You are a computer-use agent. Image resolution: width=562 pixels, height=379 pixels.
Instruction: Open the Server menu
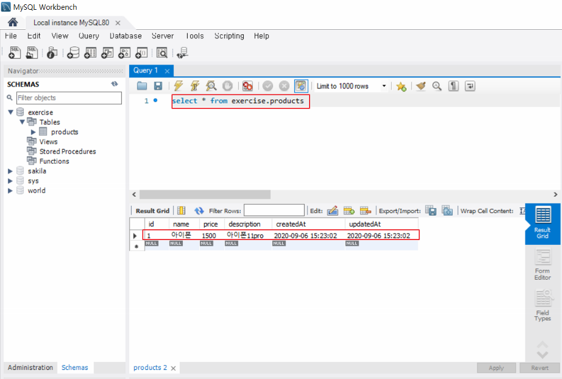click(162, 36)
